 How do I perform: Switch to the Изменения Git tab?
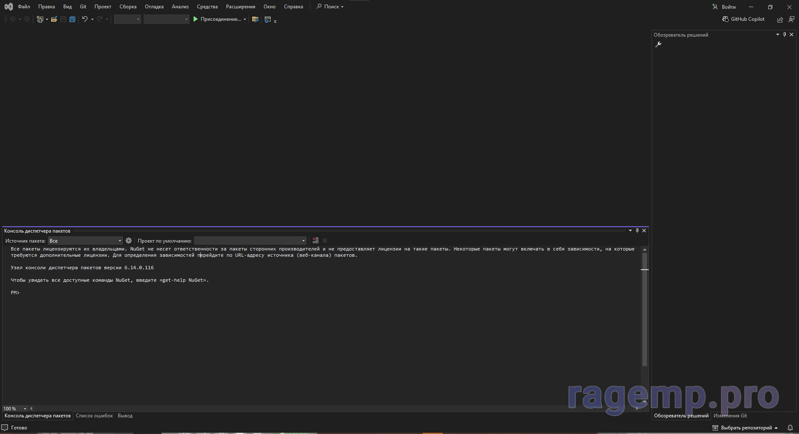click(x=730, y=416)
